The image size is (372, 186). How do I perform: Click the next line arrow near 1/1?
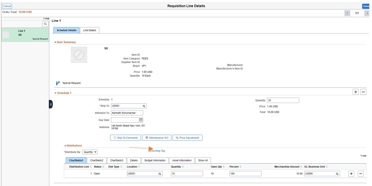[367, 13]
